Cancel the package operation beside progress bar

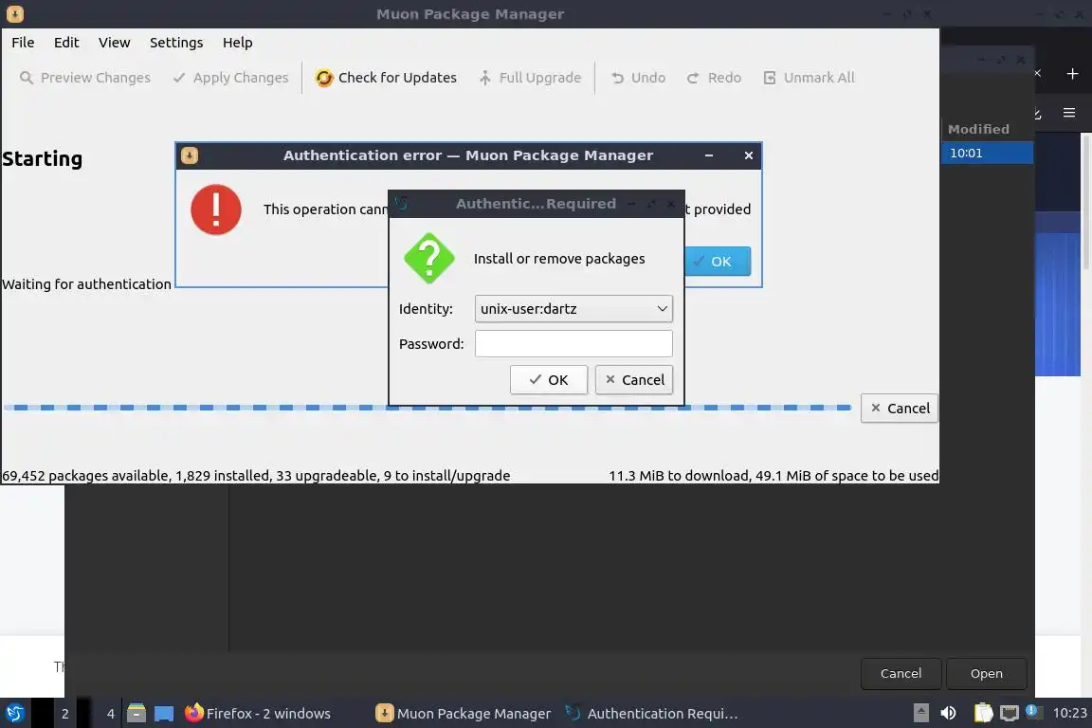(899, 409)
